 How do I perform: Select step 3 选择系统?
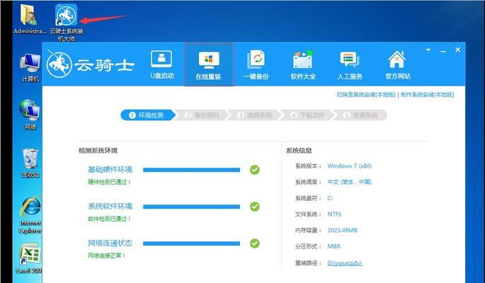pyautogui.click(x=255, y=115)
